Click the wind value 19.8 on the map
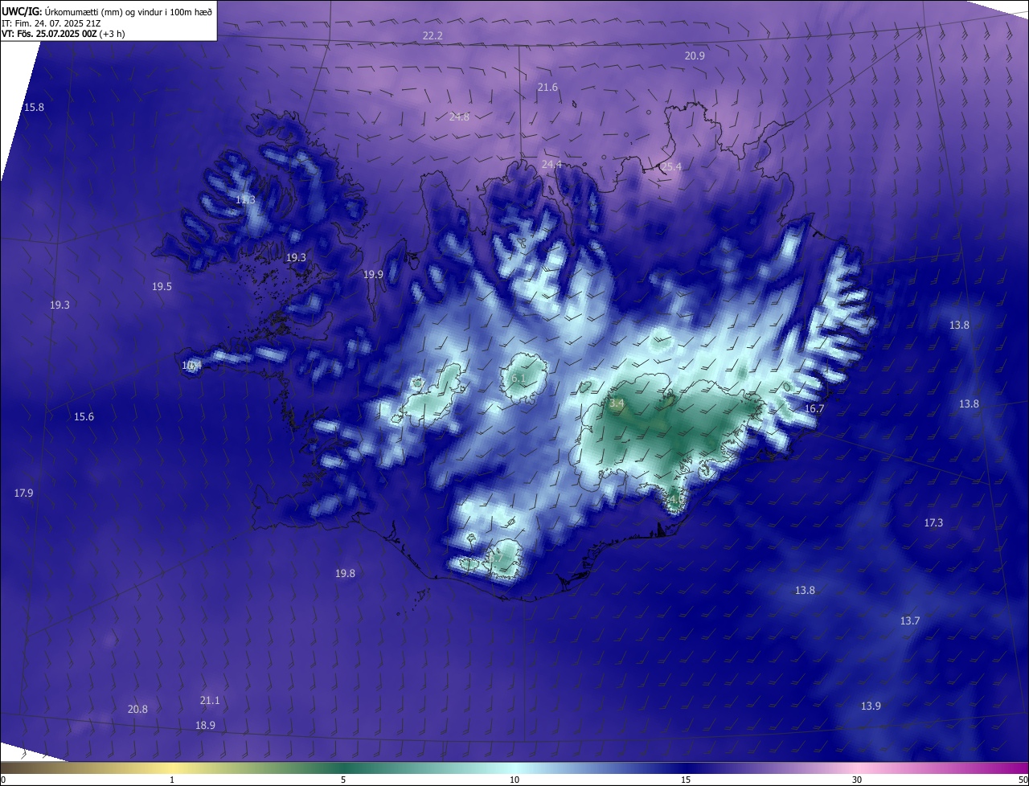Screen dimensions: 1029x786 point(345,574)
